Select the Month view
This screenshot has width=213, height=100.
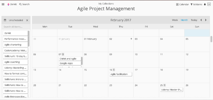click(184, 20)
